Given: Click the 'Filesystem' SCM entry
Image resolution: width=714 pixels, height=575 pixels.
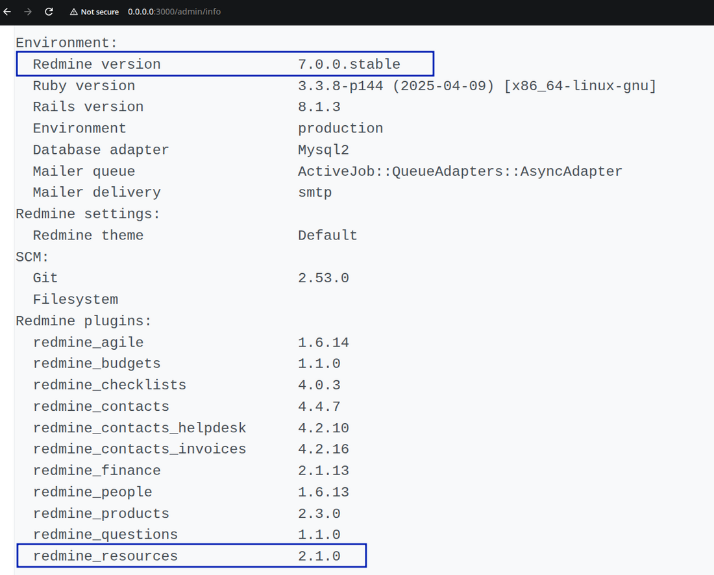Looking at the screenshot, I should click(x=75, y=299).
